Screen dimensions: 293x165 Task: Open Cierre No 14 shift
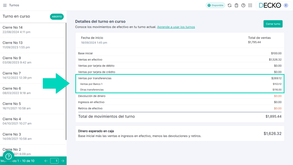pyautogui.click(x=33, y=30)
